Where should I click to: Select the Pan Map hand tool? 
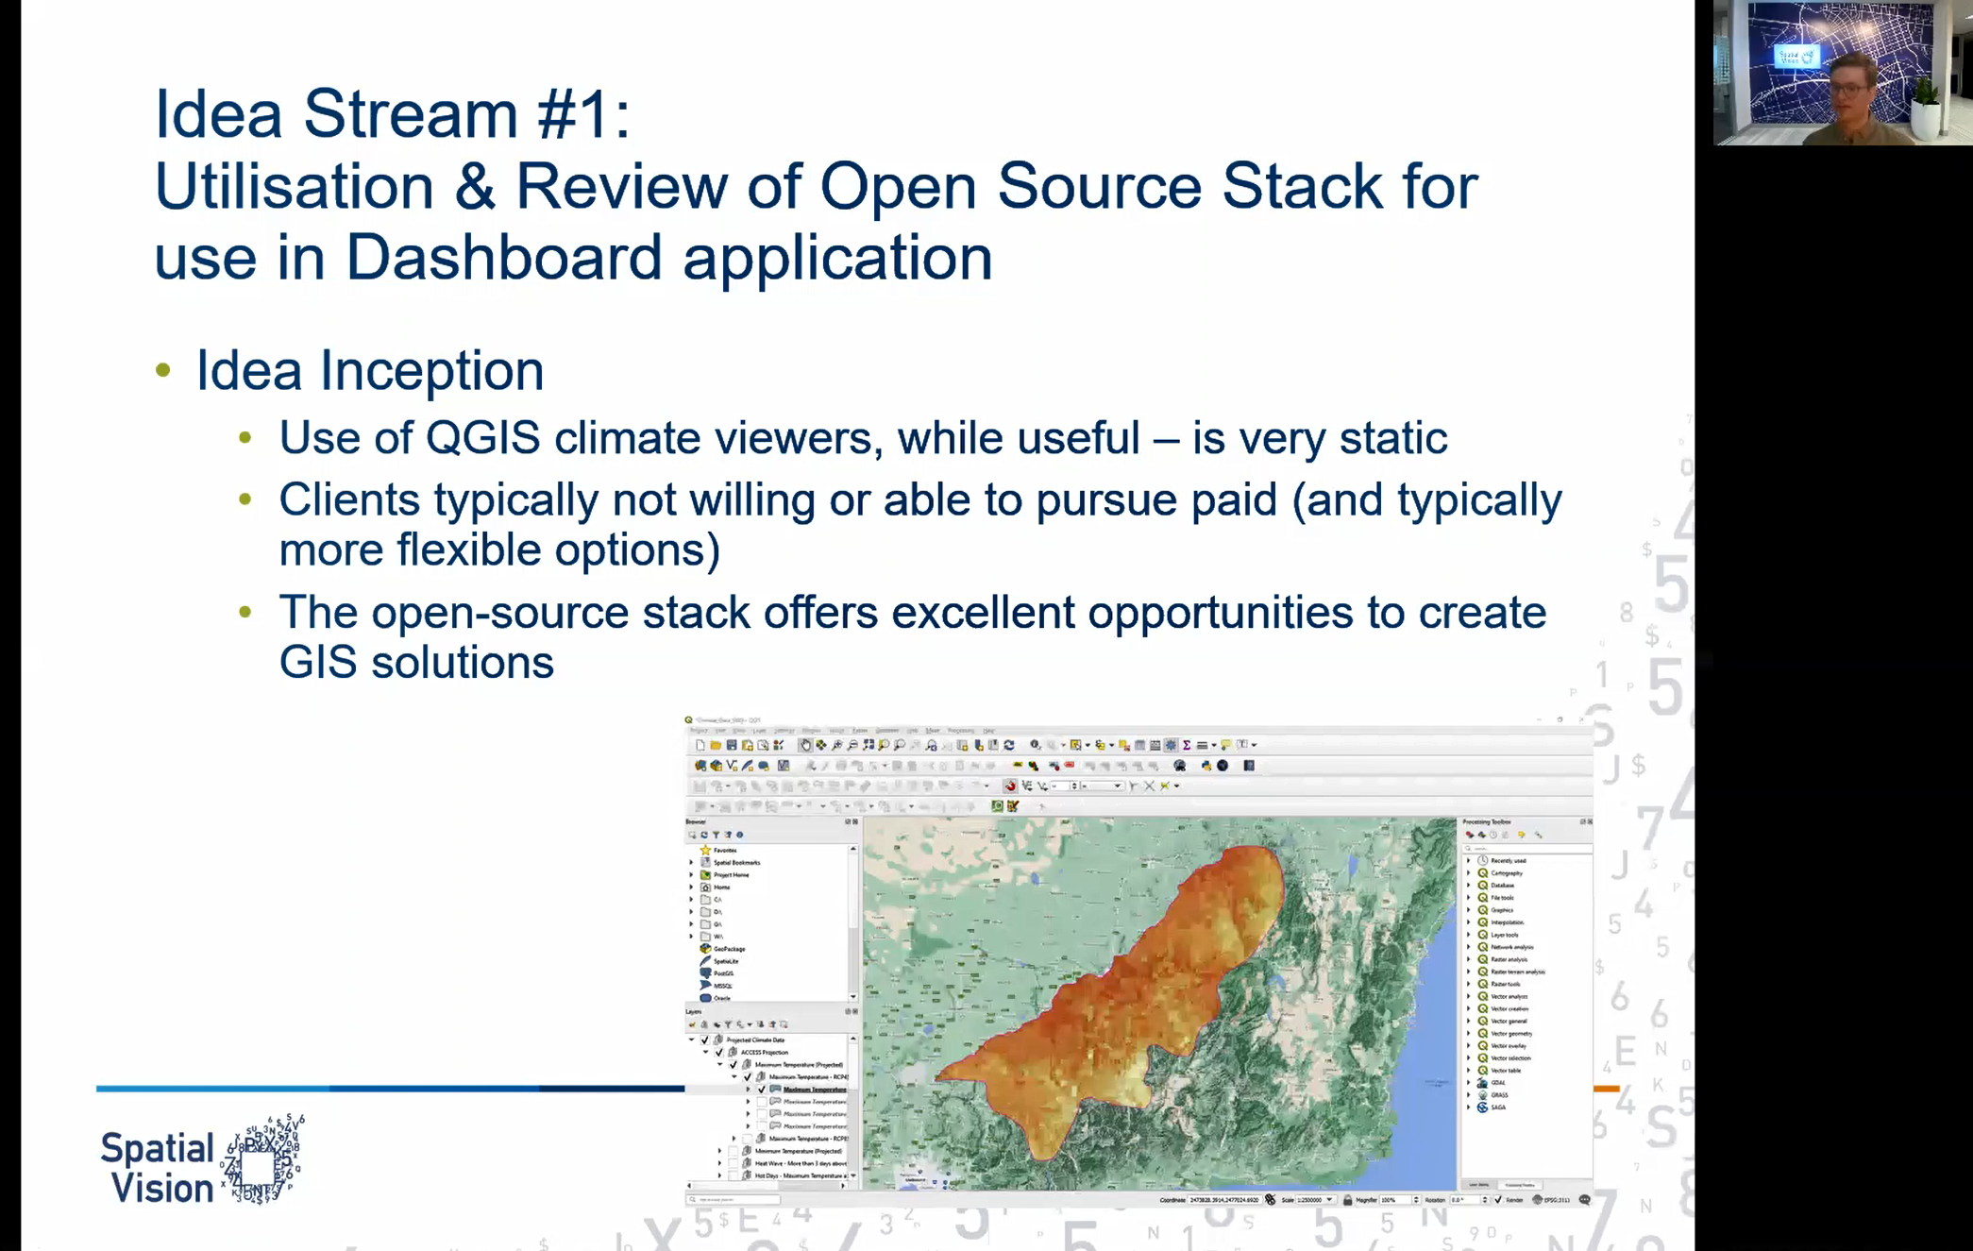[x=805, y=745]
